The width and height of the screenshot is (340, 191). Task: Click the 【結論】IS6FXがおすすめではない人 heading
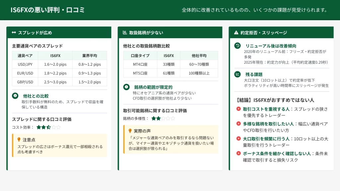tap(275, 100)
